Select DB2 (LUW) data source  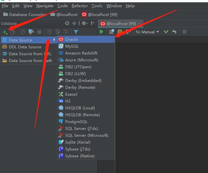tap(86, 74)
